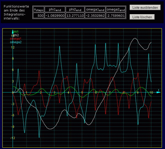165x149 pixels.
Task: Click the vertical axis arrowhead at top
Action: pyautogui.click(x=12, y=31)
